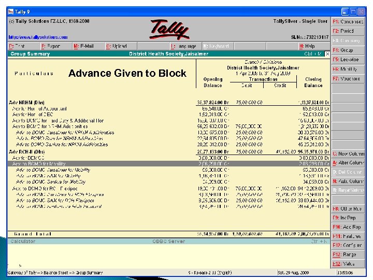The height and width of the screenshot is (280, 373).
Task: Open H: Help
Action: [x=314, y=46]
